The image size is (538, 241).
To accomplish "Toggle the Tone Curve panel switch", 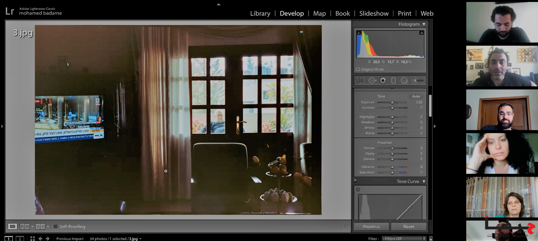I will pos(355,181).
